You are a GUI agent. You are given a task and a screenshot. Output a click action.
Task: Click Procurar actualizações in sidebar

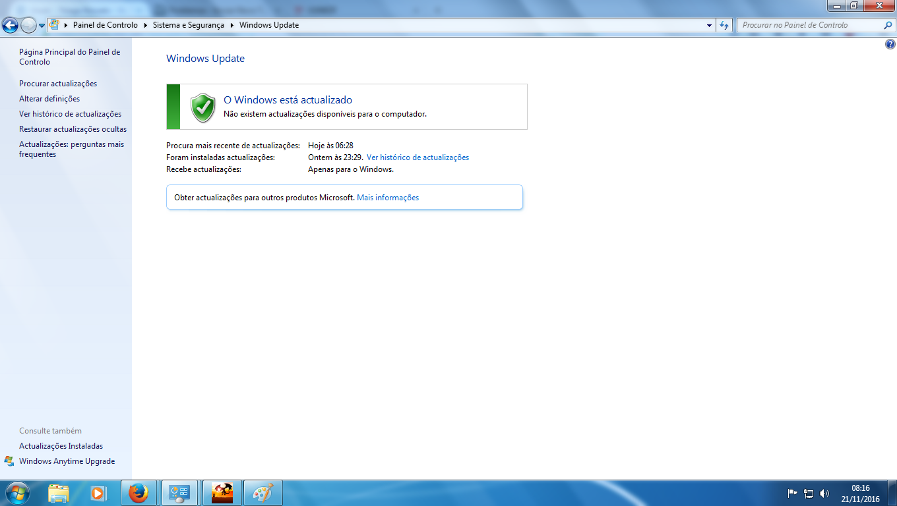[x=58, y=84]
